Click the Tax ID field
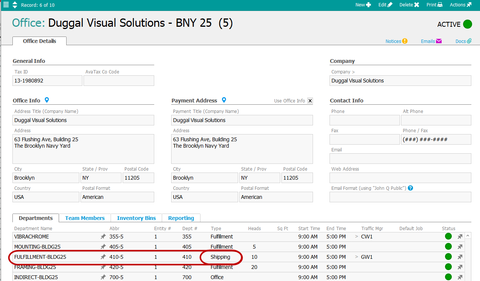480x281 pixels. [x=47, y=81]
